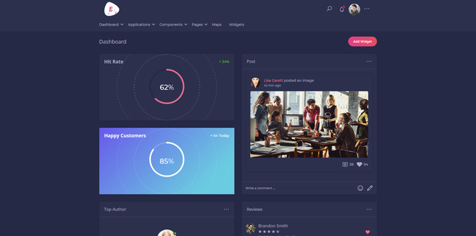Click the user avatar in header

(x=354, y=9)
